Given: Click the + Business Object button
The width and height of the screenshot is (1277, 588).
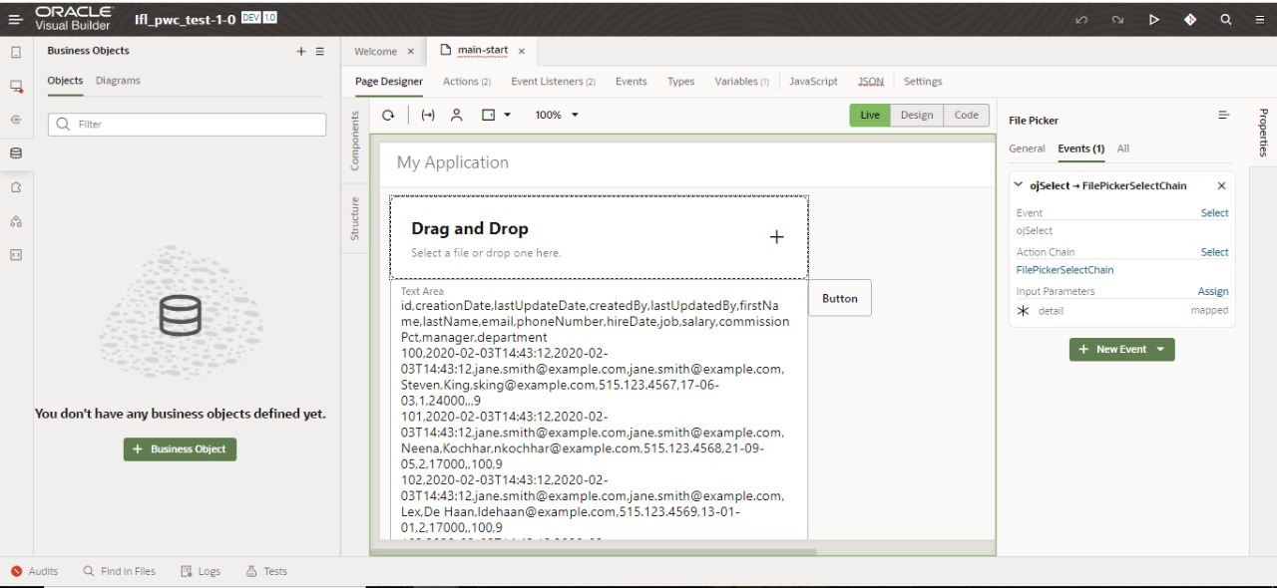Looking at the screenshot, I should [180, 448].
